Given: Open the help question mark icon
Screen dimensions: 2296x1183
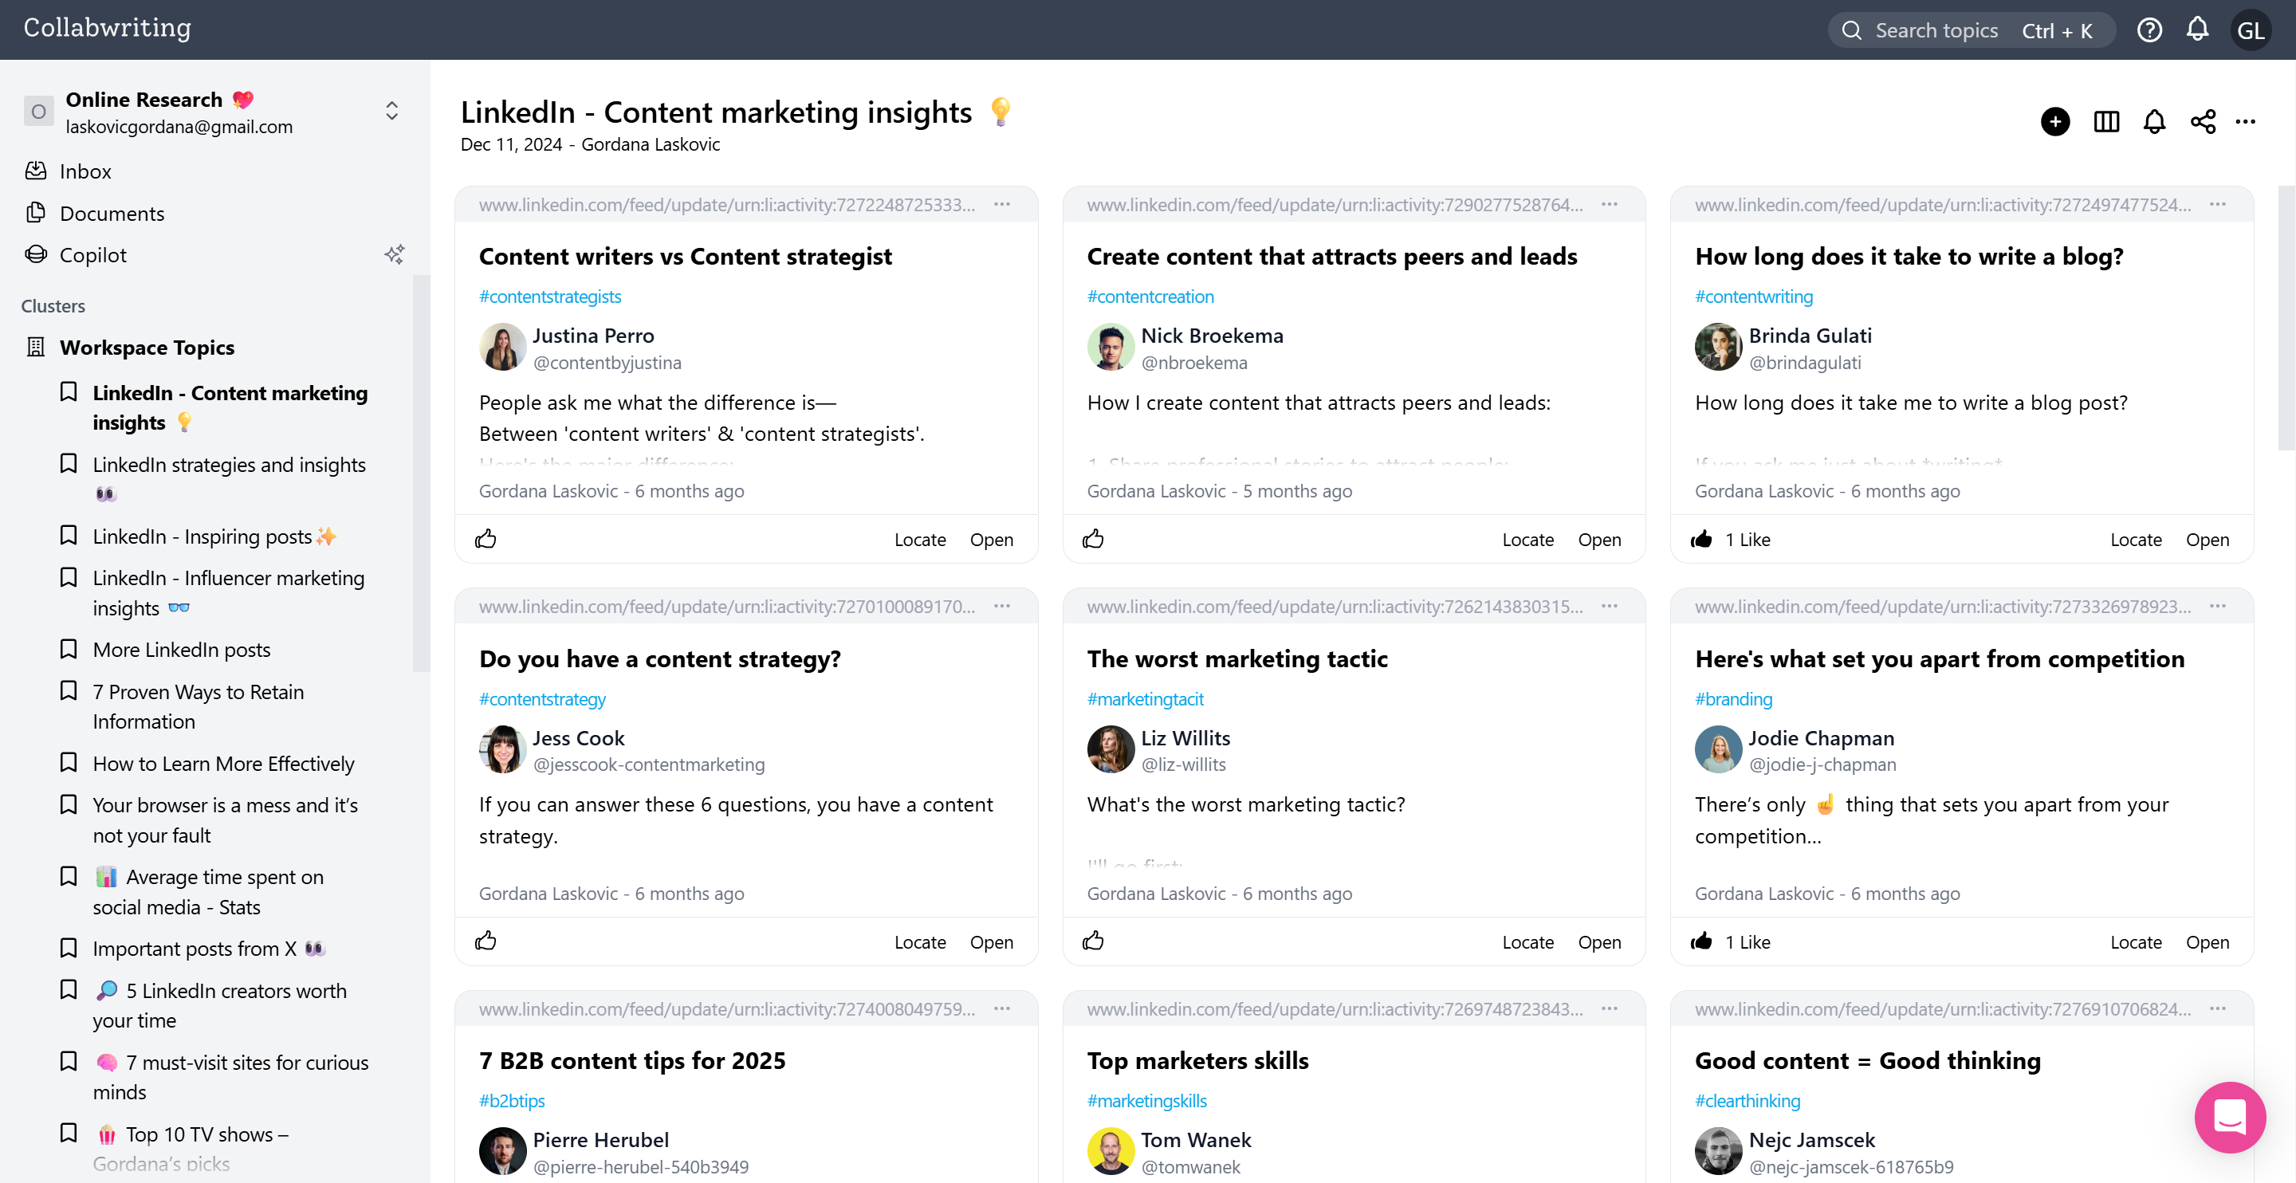Looking at the screenshot, I should click(2149, 30).
